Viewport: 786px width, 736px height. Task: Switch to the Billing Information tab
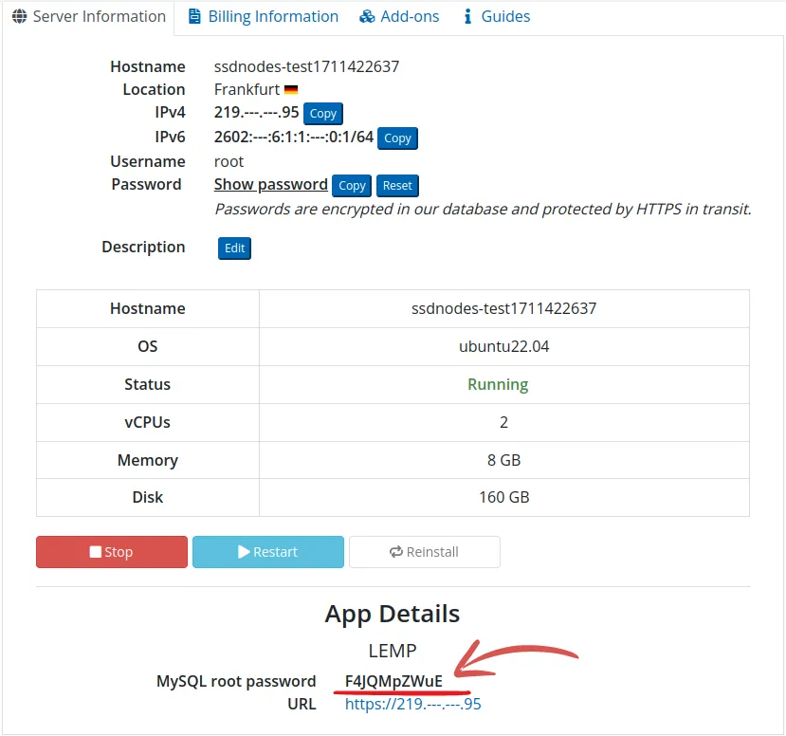click(x=264, y=16)
